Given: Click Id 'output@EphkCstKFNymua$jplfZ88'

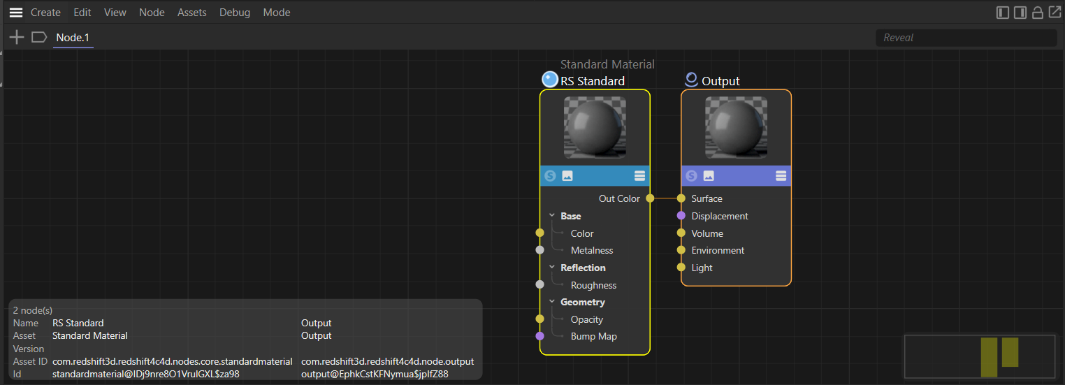Looking at the screenshot, I should 375,374.
